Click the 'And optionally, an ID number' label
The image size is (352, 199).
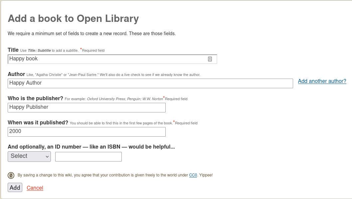tap(91, 147)
